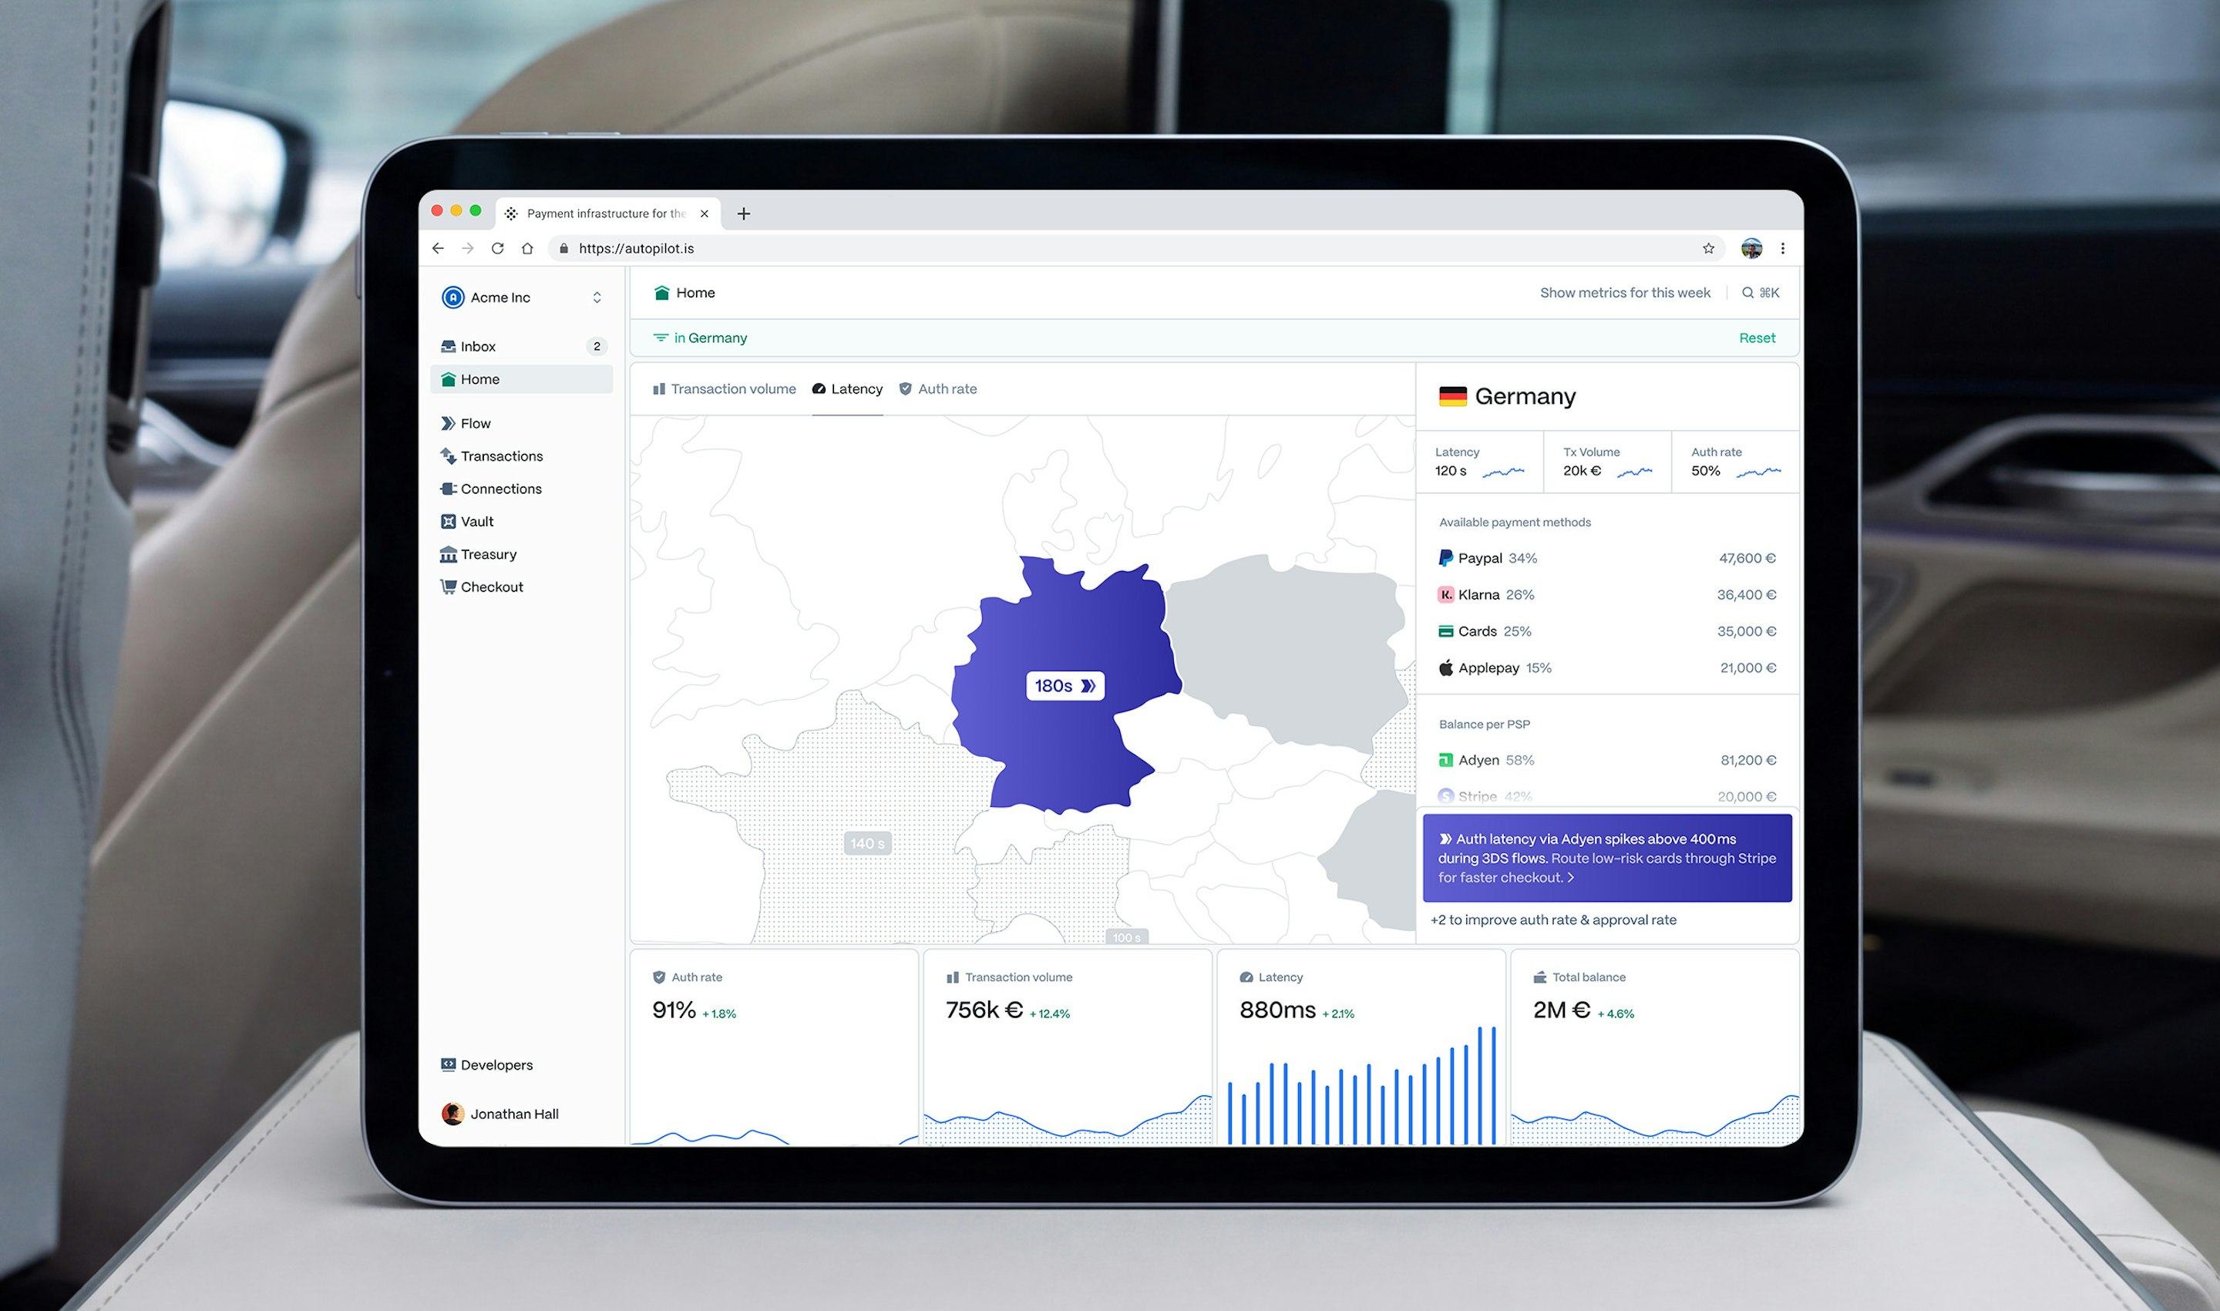Select the Adyen PSP balance row
Image resolution: width=2220 pixels, height=1311 pixels.
[1607, 760]
